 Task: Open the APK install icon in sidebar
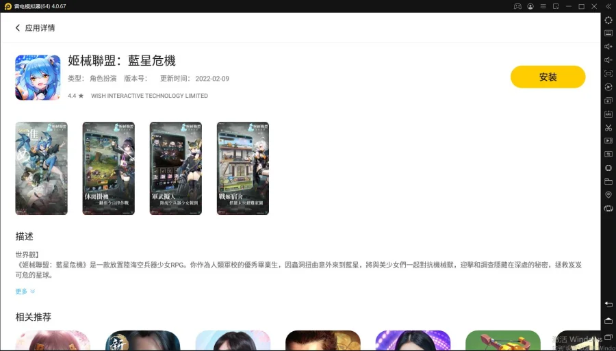tap(608, 114)
